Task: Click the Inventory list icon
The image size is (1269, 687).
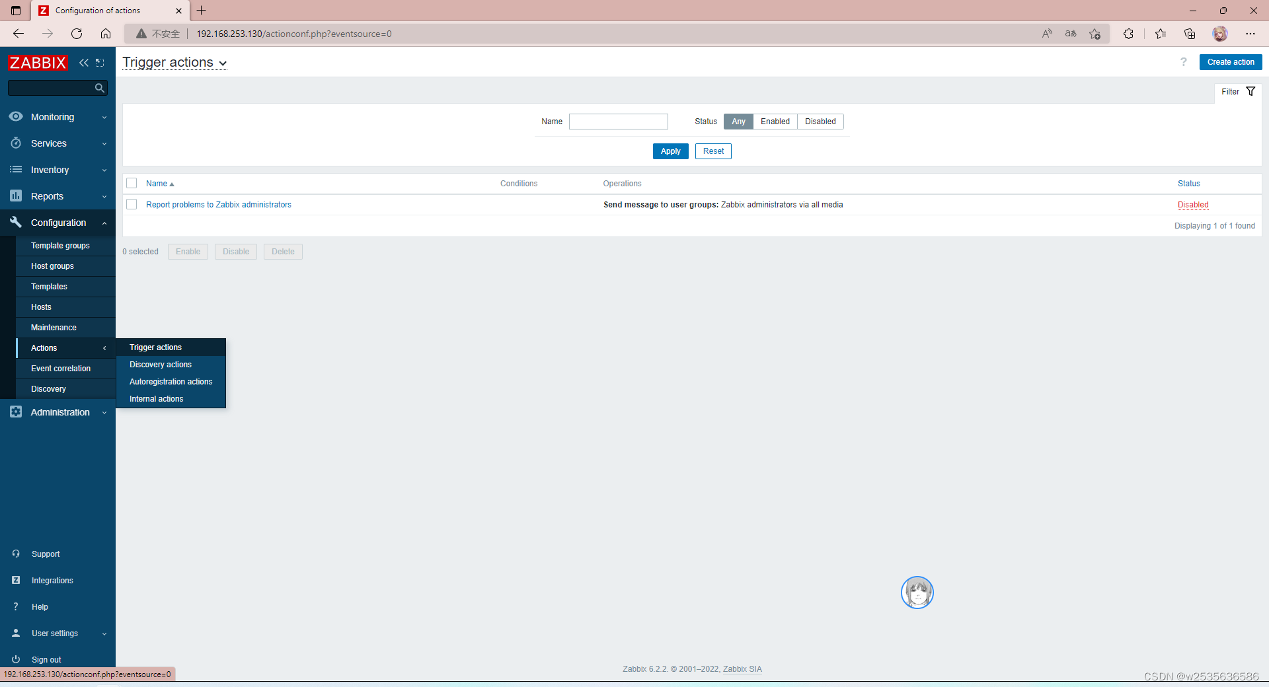Action: click(x=16, y=169)
